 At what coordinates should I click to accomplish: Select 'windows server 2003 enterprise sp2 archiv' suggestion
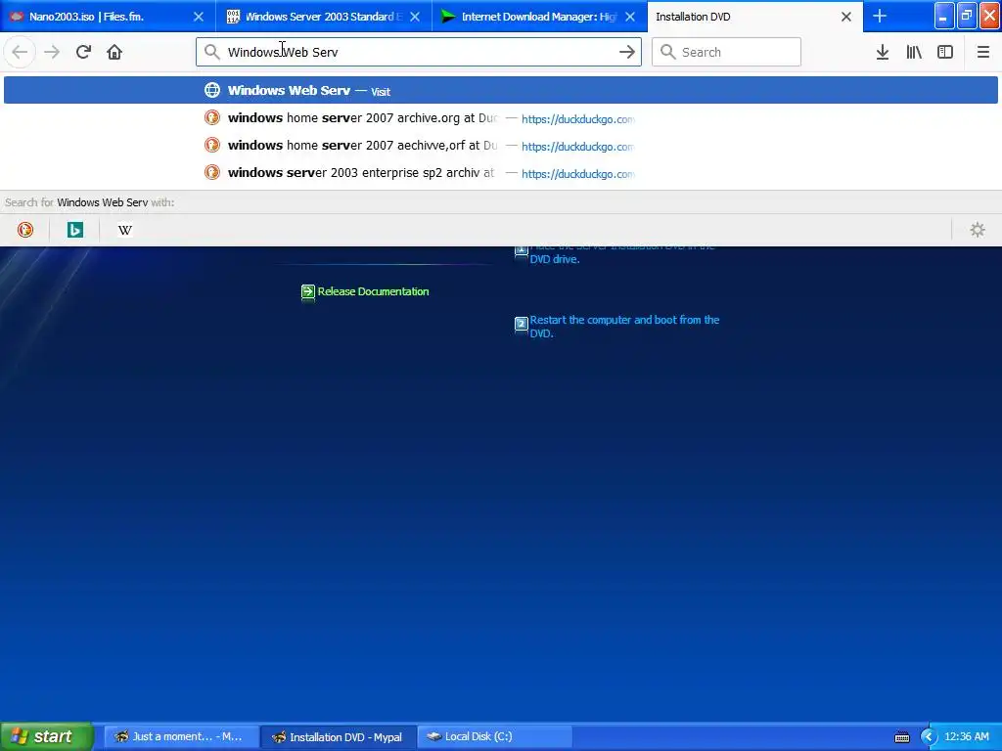tap(500, 173)
